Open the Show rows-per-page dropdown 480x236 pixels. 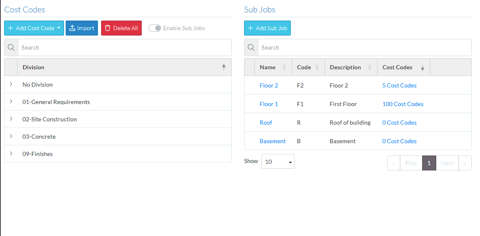pos(278,161)
